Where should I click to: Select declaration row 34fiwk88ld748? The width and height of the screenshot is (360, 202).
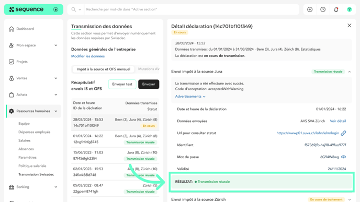pos(115,172)
